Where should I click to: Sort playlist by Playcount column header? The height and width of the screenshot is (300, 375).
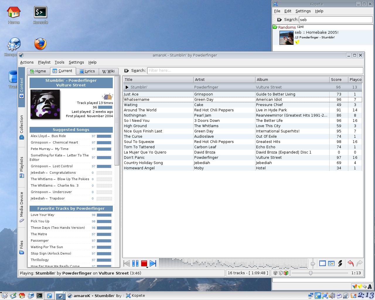[355, 79]
